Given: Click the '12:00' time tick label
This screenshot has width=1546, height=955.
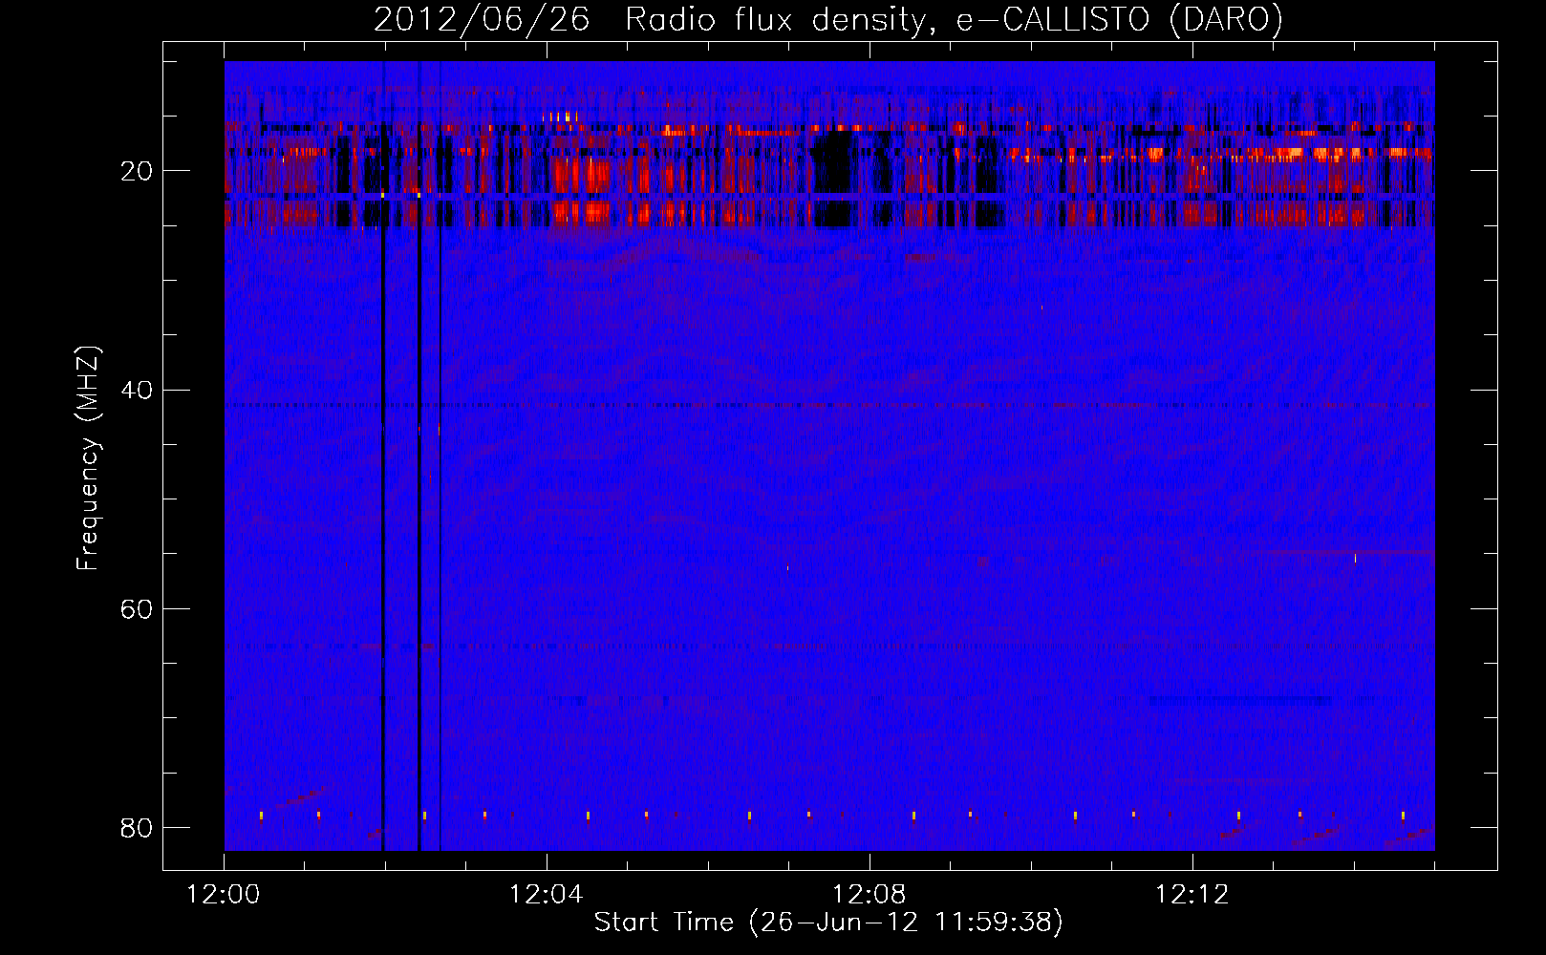Looking at the screenshot, I should point(224,895).
